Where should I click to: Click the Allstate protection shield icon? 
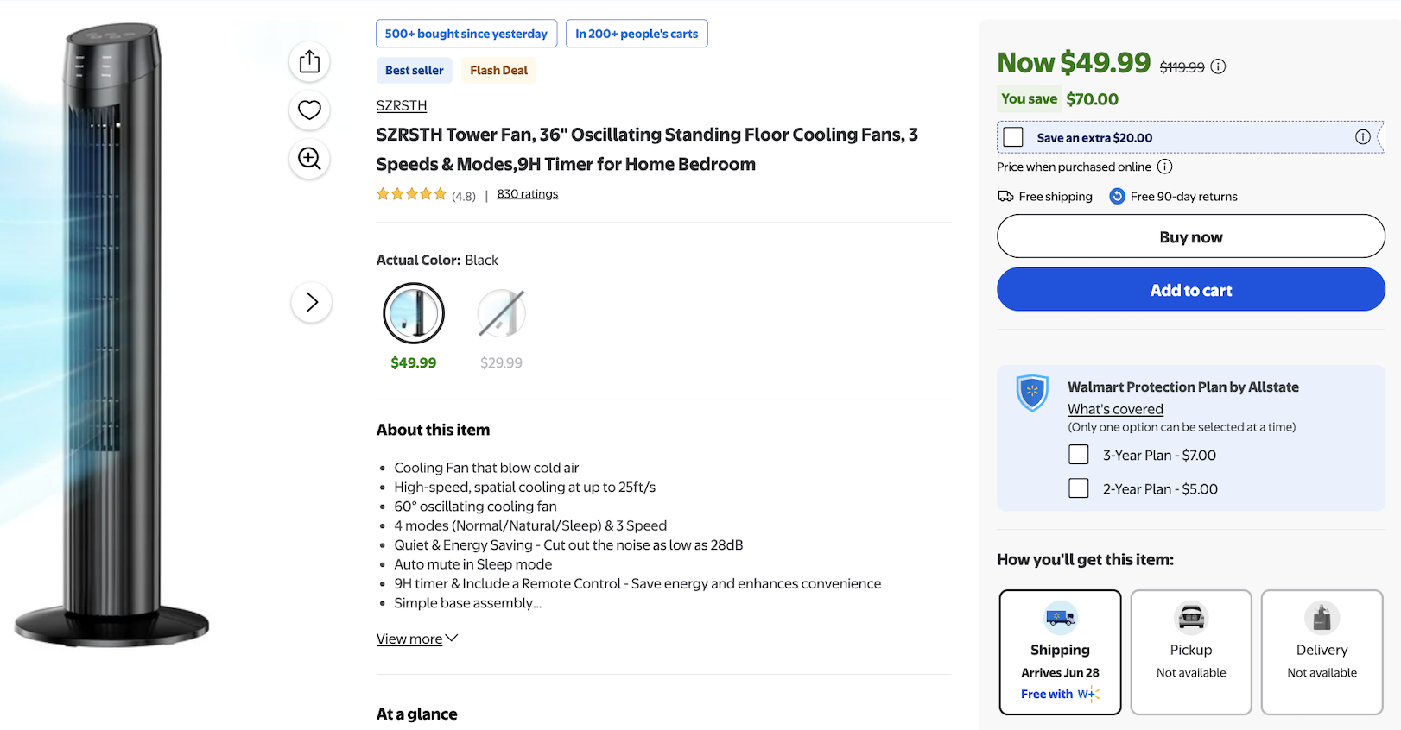point(1032,393)
